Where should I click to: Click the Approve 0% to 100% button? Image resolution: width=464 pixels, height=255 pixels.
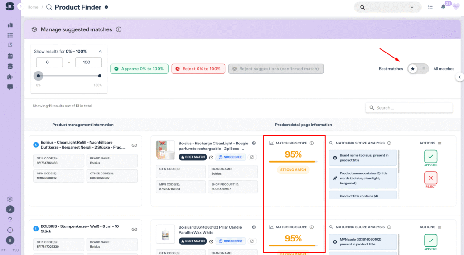(x=139, y=69)
